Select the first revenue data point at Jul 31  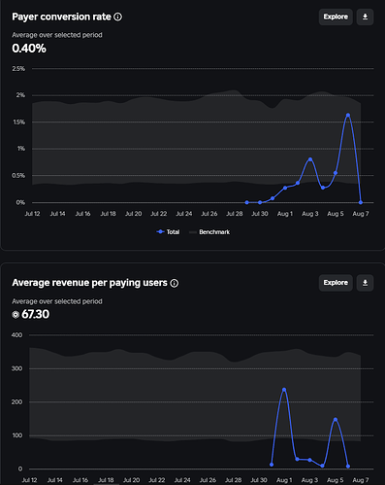click(272, 465)
